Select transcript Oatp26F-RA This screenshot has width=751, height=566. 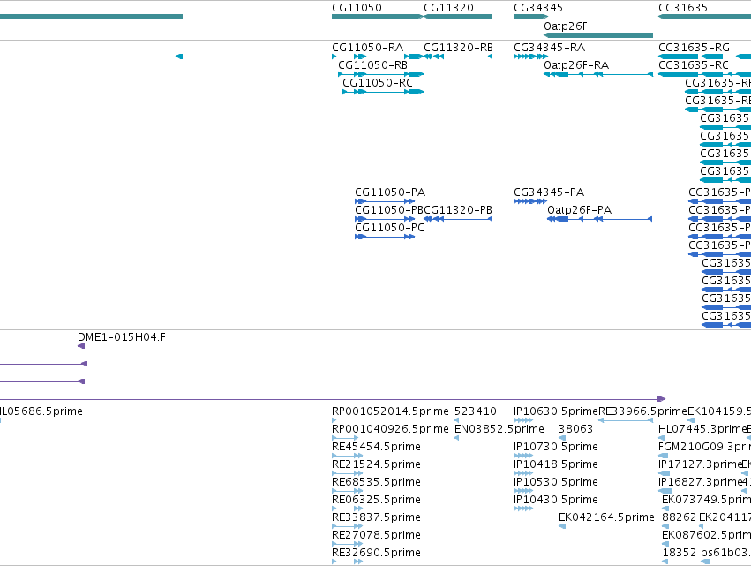click(x=598, y=74)
